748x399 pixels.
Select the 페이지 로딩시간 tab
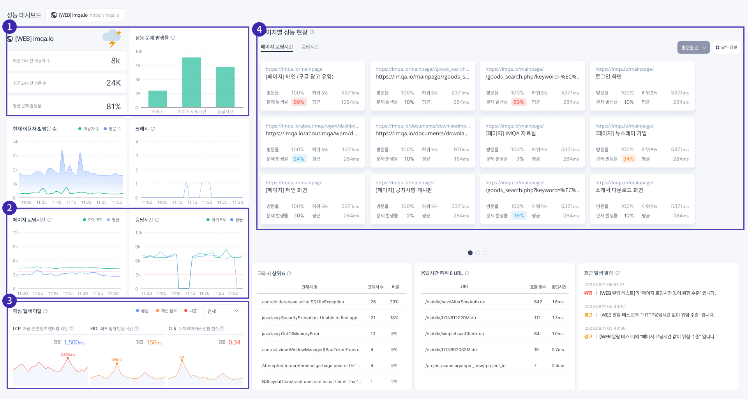point(277,47)
